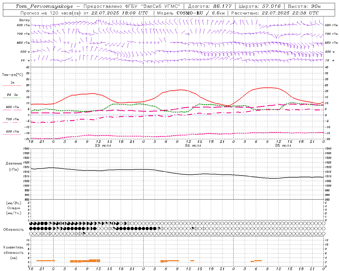Click the '(мм/3ч.)' precipitation unit label

click(x=14, y=203)
